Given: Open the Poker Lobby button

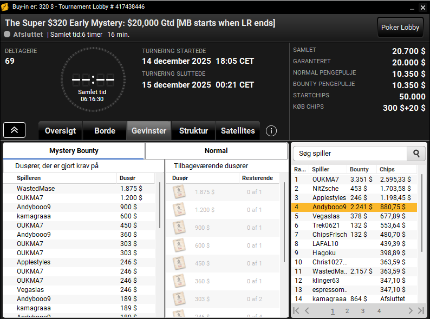Looking at the screenshot, I should coord(400,28).
